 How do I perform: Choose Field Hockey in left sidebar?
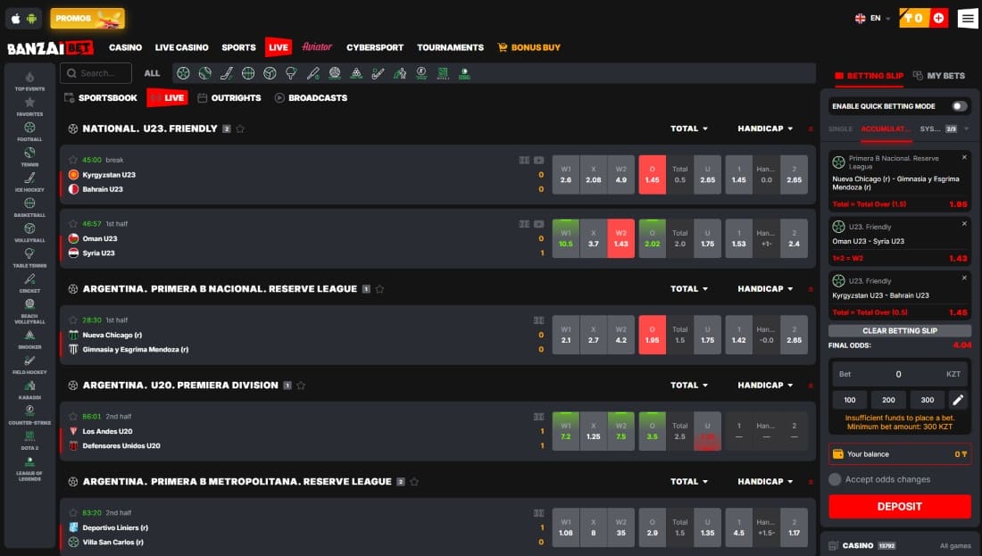[x=29, y=364]
